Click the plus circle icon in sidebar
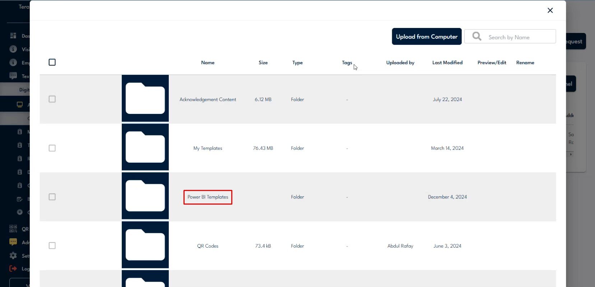 click(x=20, y=212)
